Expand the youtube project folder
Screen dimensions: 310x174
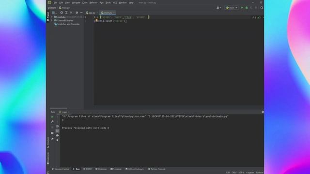[x=52, y=17]
